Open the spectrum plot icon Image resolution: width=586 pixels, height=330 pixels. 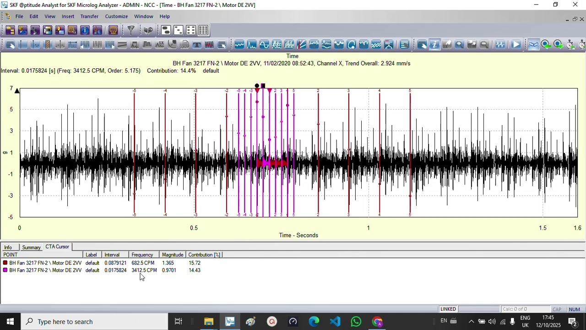[252, 44]
